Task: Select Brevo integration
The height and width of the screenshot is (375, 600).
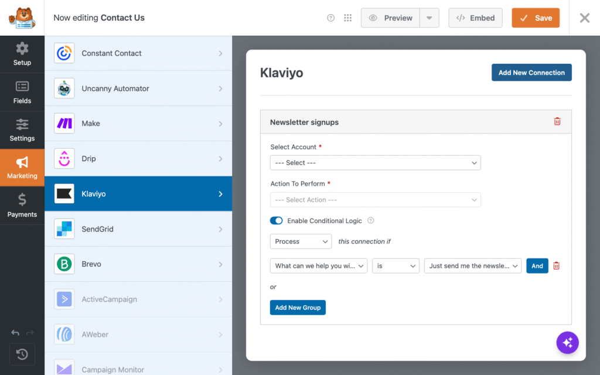Action: tap(138, 264)
